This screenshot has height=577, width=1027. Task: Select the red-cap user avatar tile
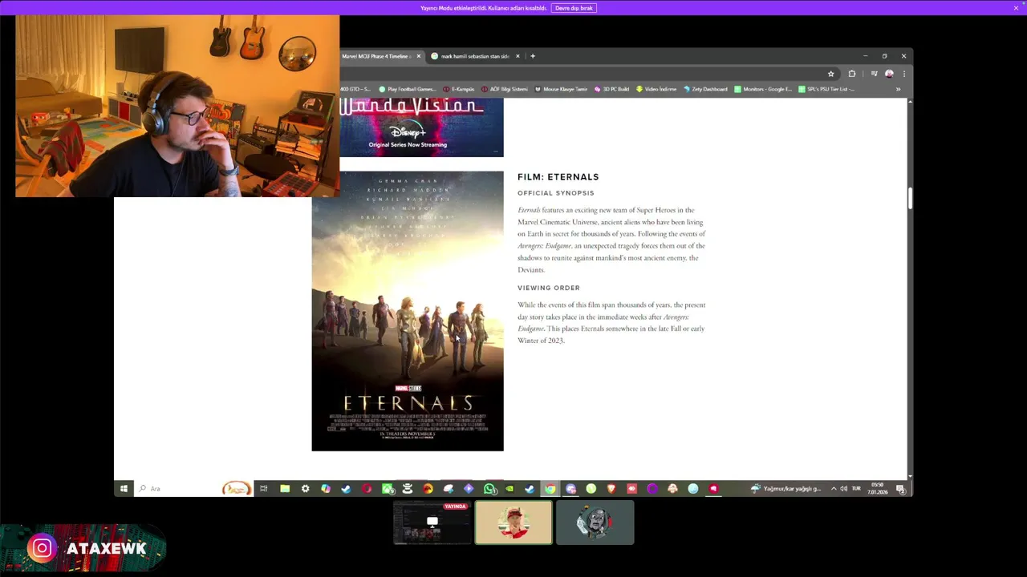point(513,523)
